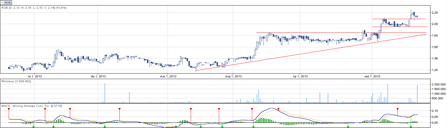
Task: Click the 1,20 price axis label
Action: (434, 70)
